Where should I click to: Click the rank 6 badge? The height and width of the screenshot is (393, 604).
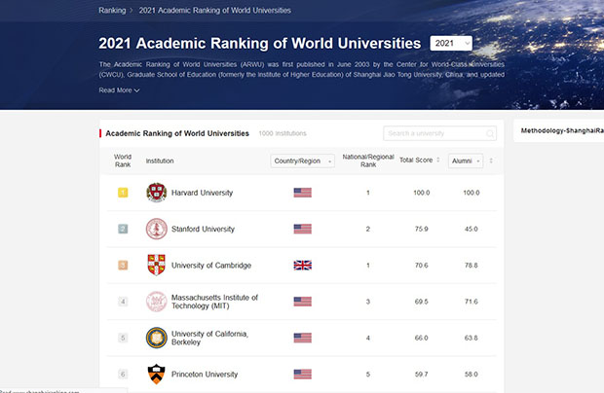tap(123, 375)
